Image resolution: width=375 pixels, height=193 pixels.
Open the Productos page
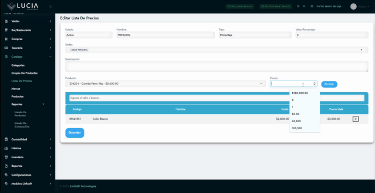click(18, 96)
